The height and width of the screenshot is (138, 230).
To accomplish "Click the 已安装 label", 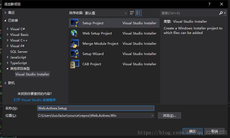I will [13, 20].
